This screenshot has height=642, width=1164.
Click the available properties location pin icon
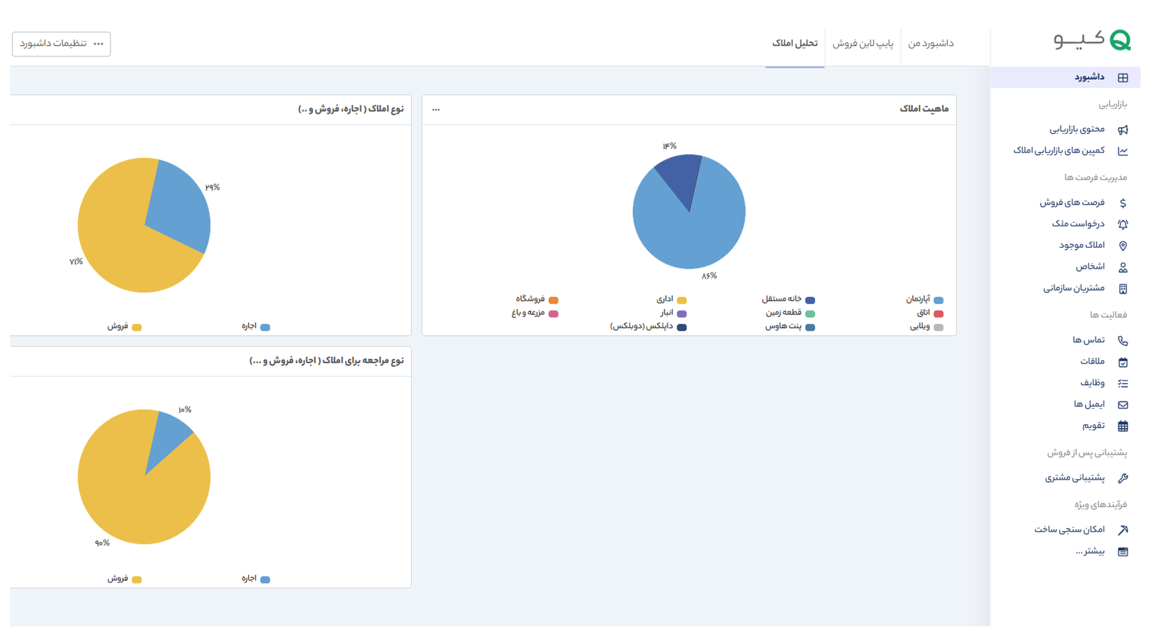coord(1123,246)
